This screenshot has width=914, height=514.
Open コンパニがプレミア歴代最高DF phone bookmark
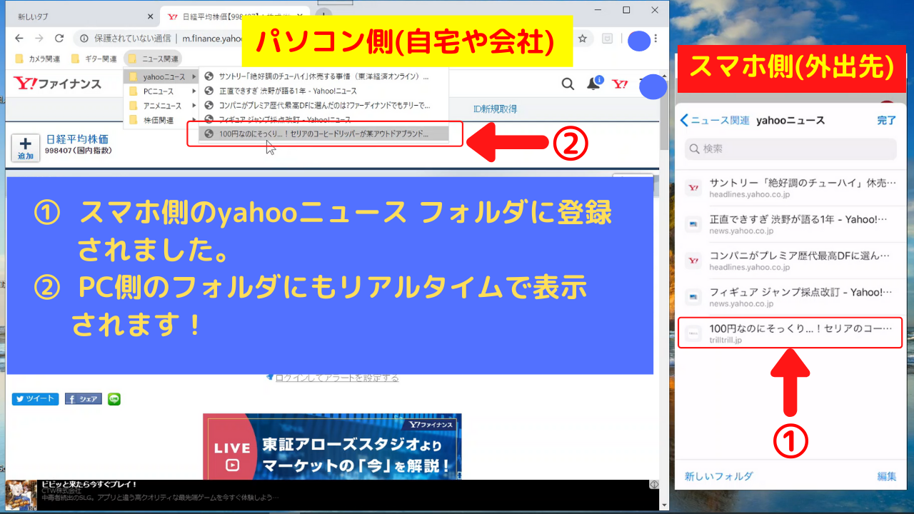point(790,261)
